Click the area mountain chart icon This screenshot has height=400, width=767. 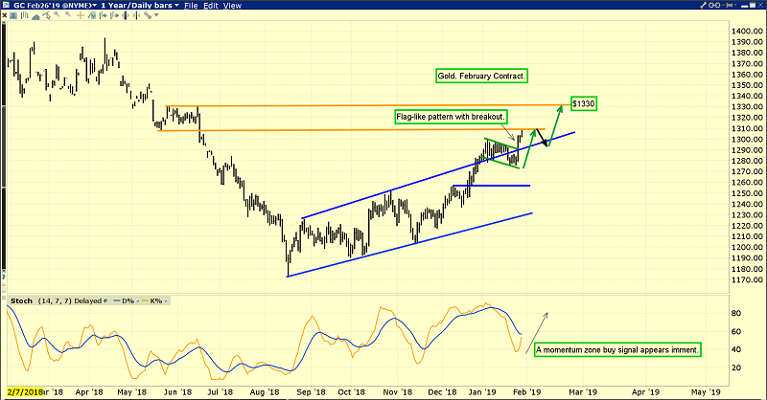(x=35, y=16)
